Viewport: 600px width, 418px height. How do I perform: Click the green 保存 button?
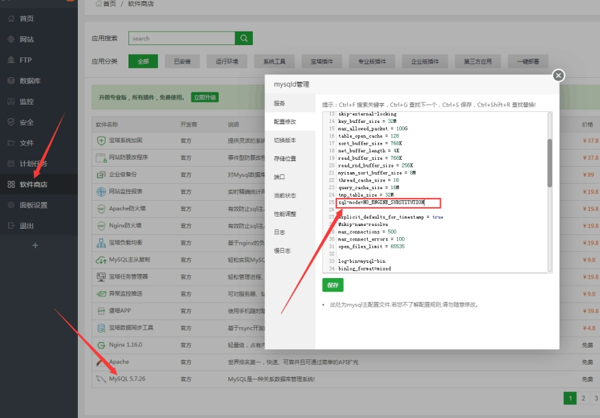333,285
